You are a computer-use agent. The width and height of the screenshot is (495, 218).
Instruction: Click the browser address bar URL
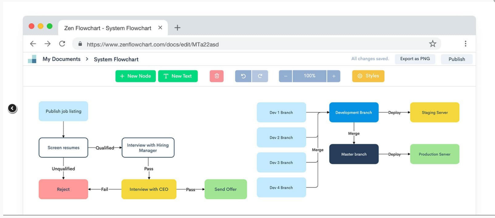tap(152, 44)
